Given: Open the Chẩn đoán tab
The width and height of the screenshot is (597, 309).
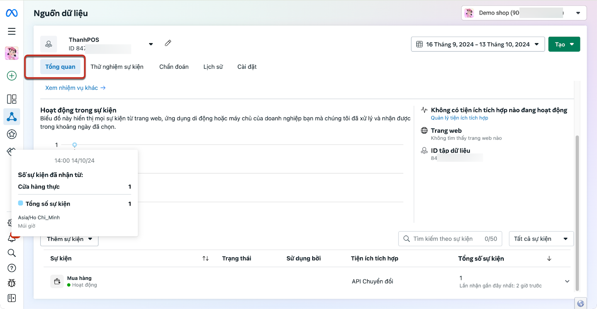Looking at the screenshot, I should [174, 67].
